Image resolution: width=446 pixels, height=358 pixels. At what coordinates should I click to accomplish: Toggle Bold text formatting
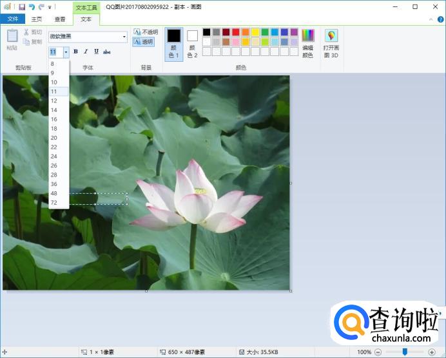click(75, 52)
